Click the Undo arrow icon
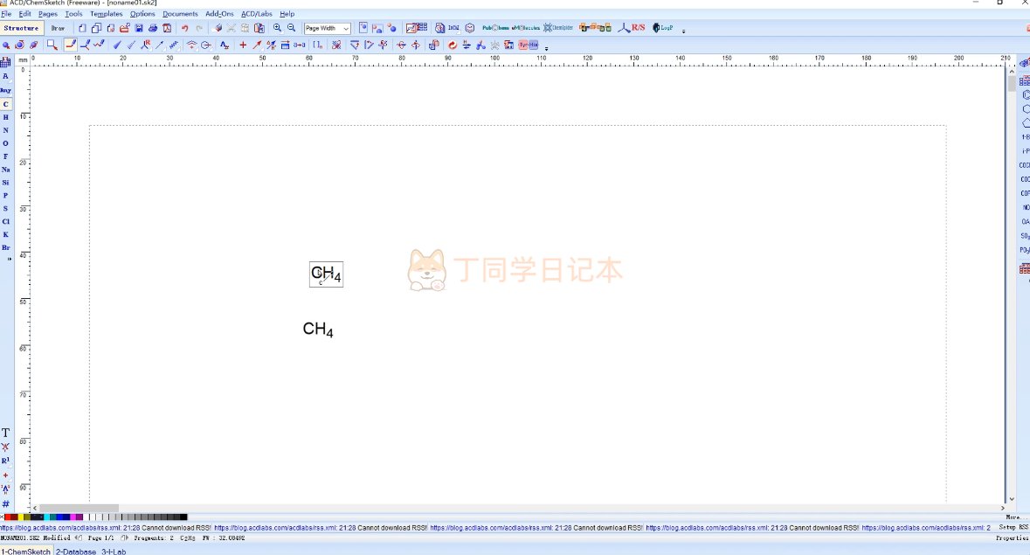1030x555 pixels. pos(184,28)
